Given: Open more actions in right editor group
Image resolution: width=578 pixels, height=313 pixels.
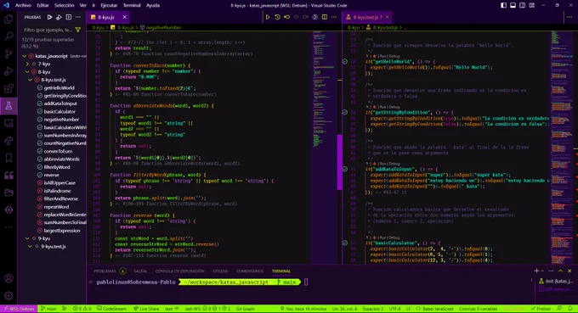Looking at the screenshot, I should [569, 17].
